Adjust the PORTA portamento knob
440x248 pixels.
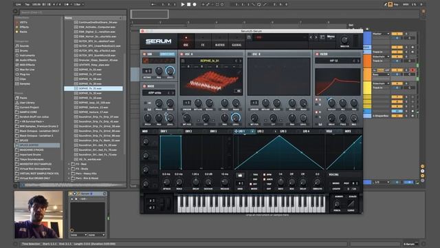click(x=337, y=204)
